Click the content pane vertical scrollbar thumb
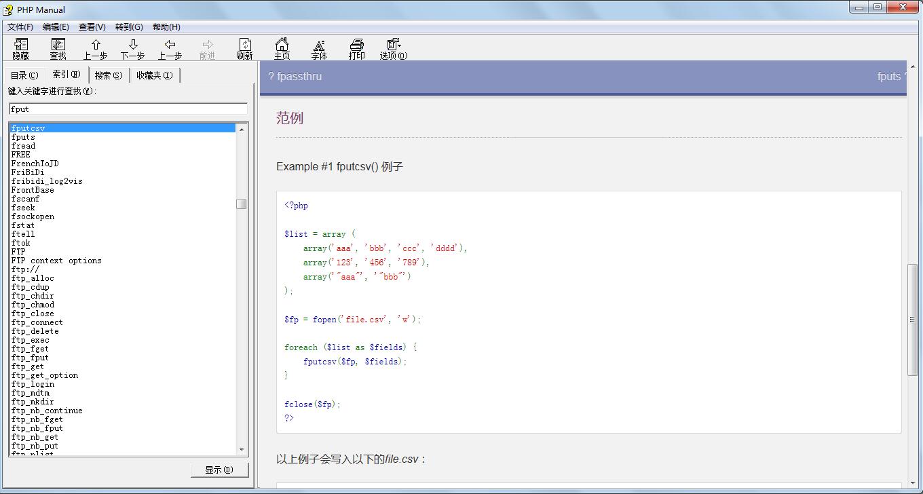This screenshot has height=494, width=923. coord(913,319)
